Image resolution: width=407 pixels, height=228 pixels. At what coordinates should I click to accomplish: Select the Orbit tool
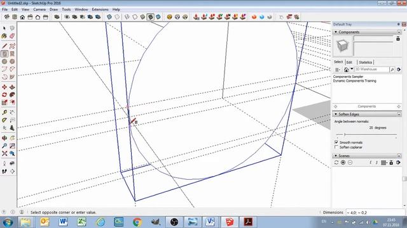click(4, 138)
